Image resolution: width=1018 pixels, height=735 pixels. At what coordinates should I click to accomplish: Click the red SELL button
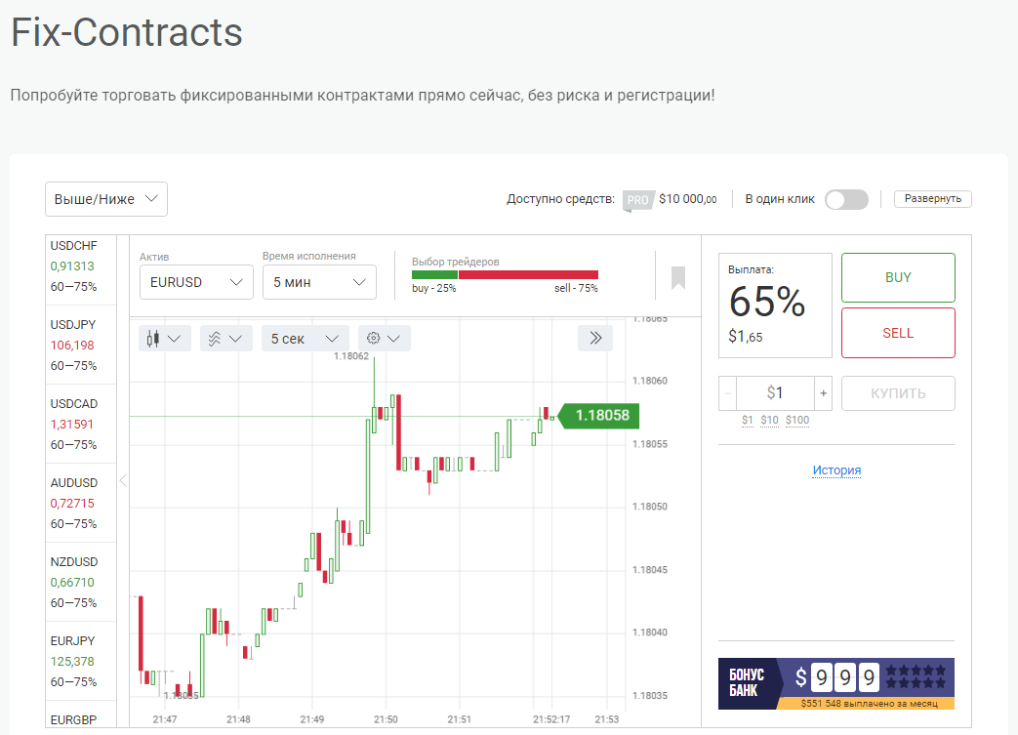898,333
